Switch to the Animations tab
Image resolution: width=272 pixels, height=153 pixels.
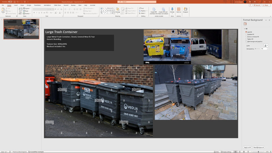(47, 5)
